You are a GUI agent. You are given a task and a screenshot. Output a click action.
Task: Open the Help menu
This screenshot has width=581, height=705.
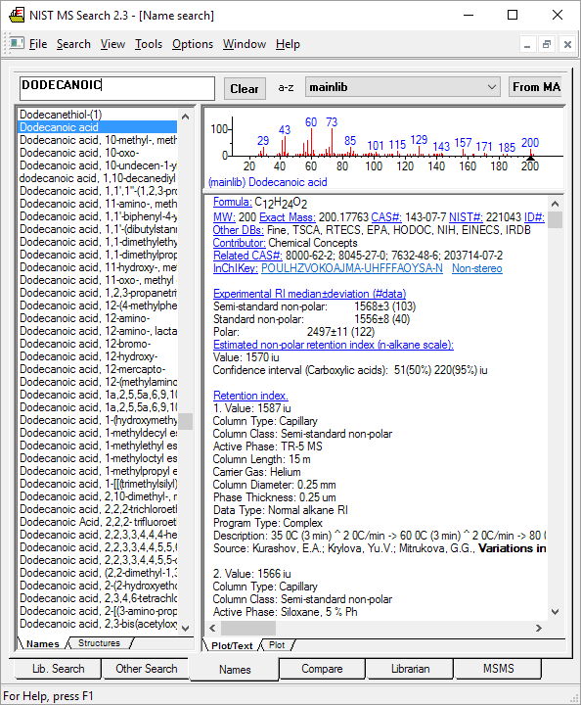pos(288,44)
